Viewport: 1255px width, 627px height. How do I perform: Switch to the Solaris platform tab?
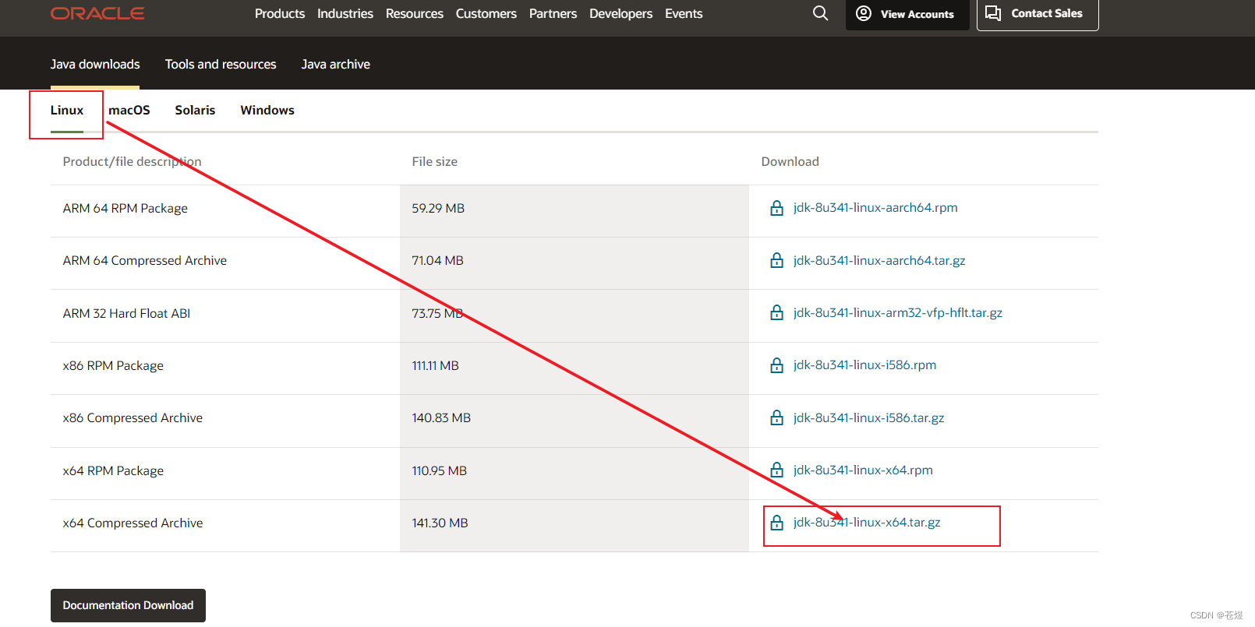pyautogui.click(x=195, y=110)
